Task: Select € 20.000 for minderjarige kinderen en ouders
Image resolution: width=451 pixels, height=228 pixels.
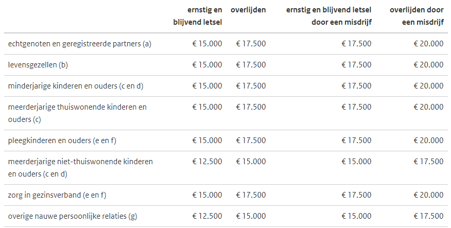Action: click(428, 86)
